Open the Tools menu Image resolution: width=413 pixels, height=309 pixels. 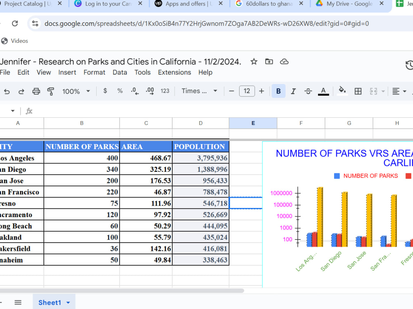click(142, 72)
